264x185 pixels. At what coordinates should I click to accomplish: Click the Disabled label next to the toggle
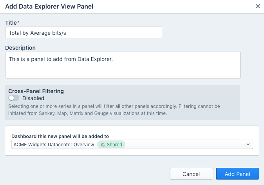click(x=33, y=98)
